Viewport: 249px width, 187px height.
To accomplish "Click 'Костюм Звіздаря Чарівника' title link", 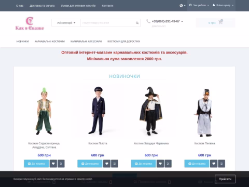I will (x=151, y=143).
